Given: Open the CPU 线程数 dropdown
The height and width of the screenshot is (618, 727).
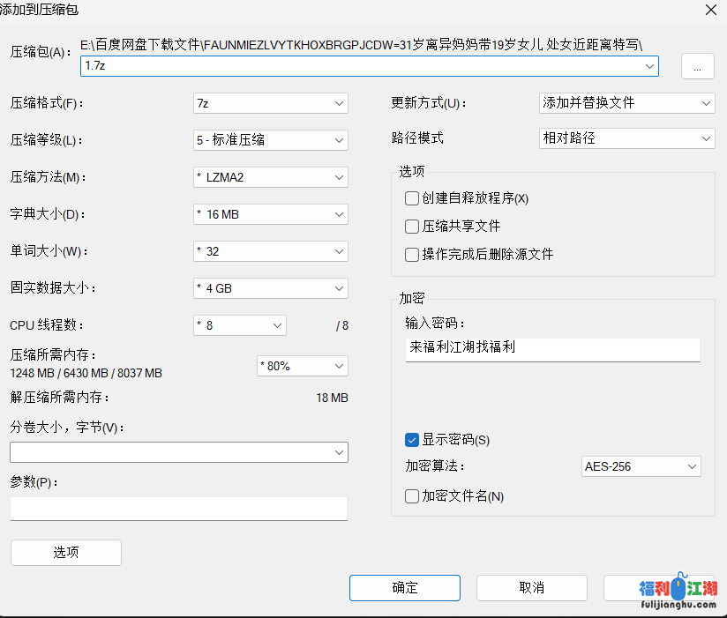Looking at the screenshot, I should pos(240,325).
